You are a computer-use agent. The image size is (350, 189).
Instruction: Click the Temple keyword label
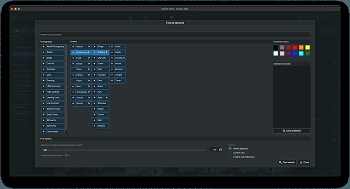[x=118, y=75]
